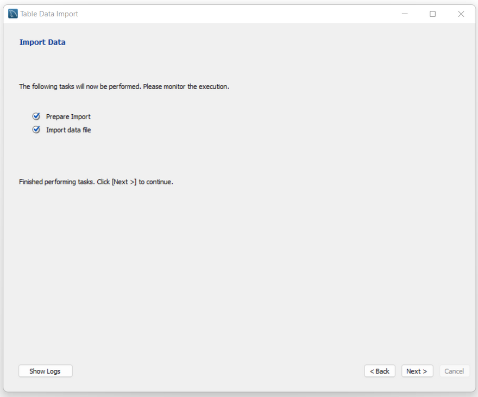Click the Prepare Import completed checkmark icon

36,116
